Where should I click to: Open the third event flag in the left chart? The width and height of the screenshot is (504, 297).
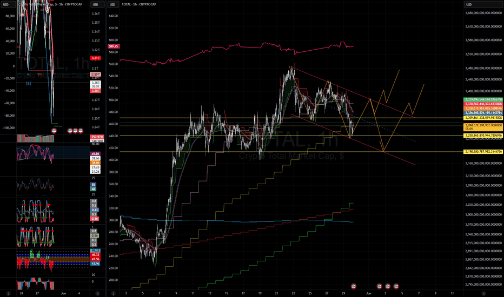click(x=75, y=131)
